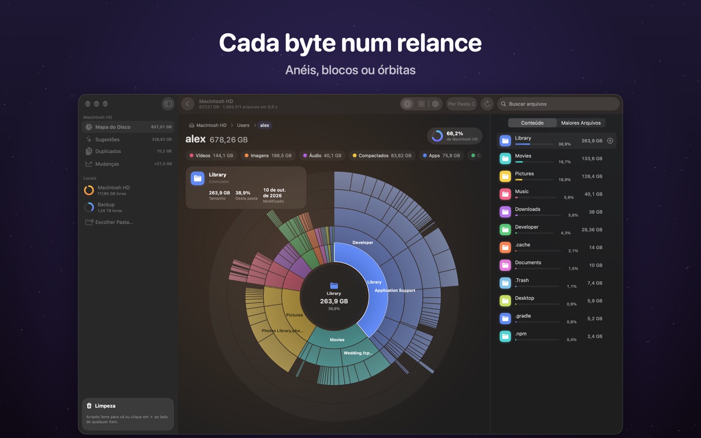Click Macintosh HD breadcrumb
This screenshot has height=438, width=701.
click(x=208, y=125)
